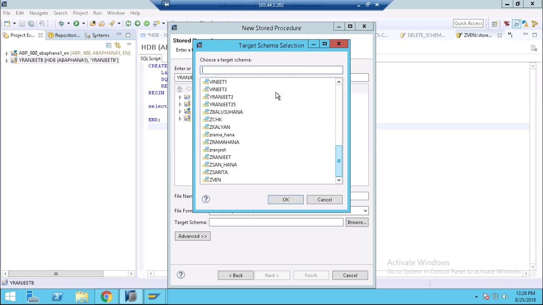This screenshot has height=305, width=543.
Task: Click help icon in New Stored Procedure wizard
Action: coord(181,275)
